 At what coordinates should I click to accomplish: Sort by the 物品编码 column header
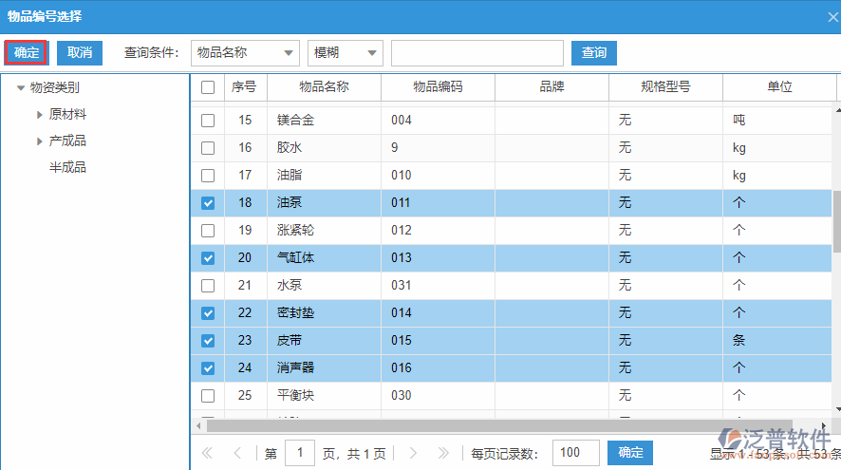pyautogui.click(x=438, y=87)
